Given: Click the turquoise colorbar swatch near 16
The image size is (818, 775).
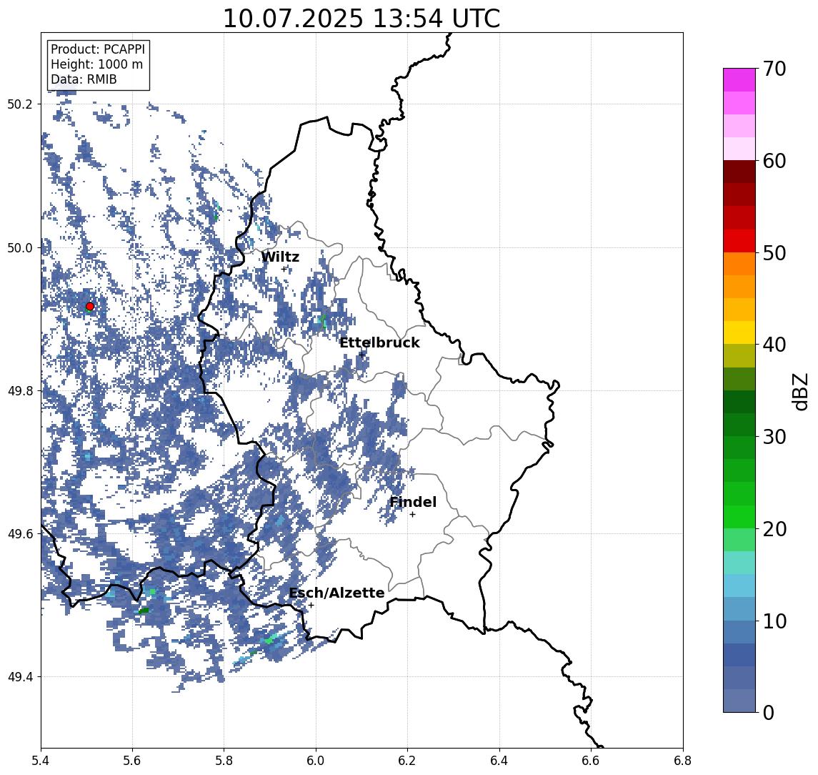Looking at the screenshot, I should (x=739, y=563).
